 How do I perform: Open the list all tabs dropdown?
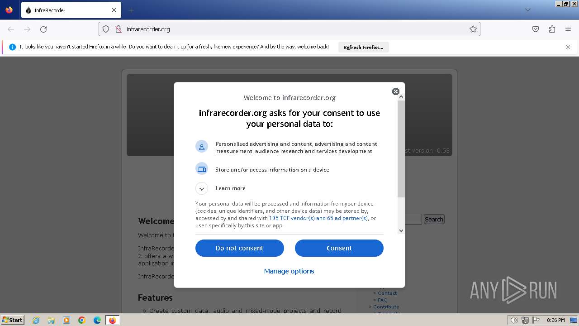pyautogui.click(x=528, y=10)
